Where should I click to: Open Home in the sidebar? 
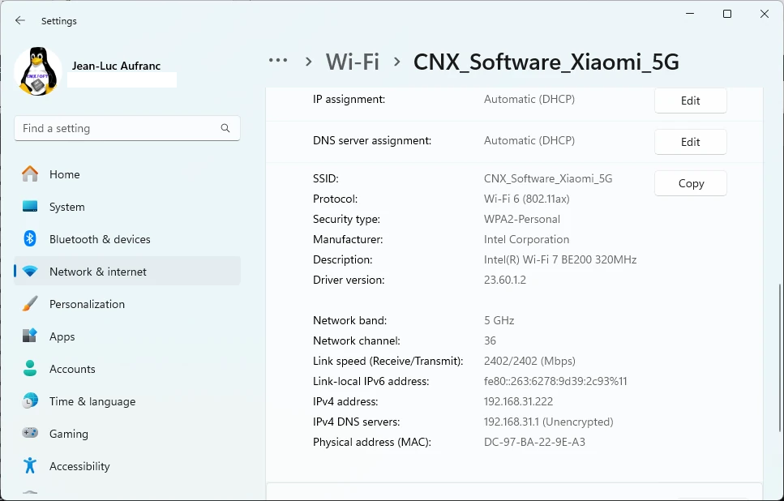(x=127, y=174)
